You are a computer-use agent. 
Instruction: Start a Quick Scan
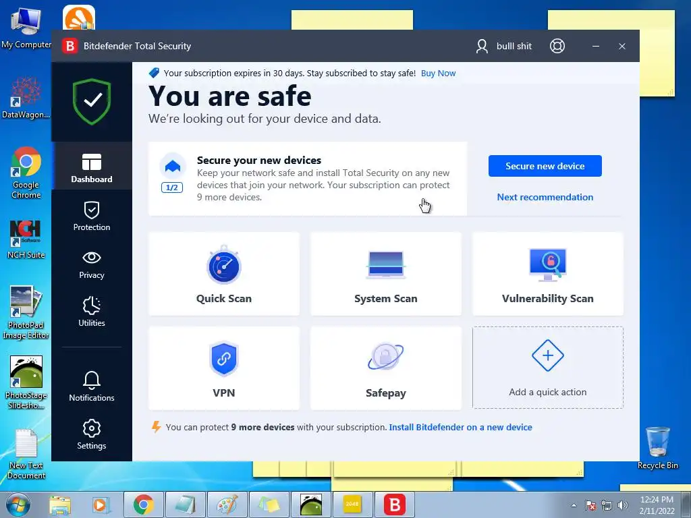[x=224, y=274]
